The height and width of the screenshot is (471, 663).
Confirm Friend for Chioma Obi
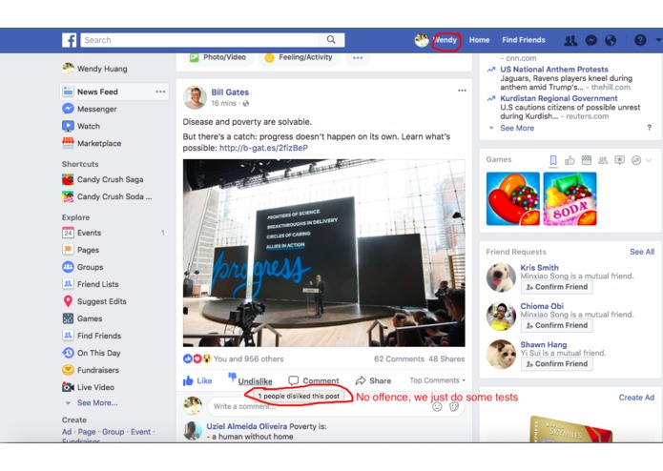tap(556, 325)
